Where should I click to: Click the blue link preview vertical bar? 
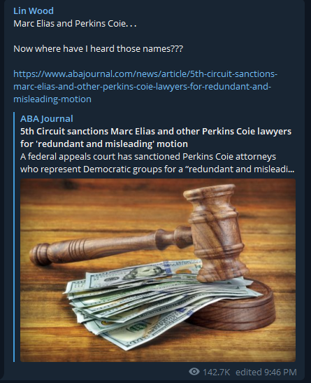coord(14,237)
